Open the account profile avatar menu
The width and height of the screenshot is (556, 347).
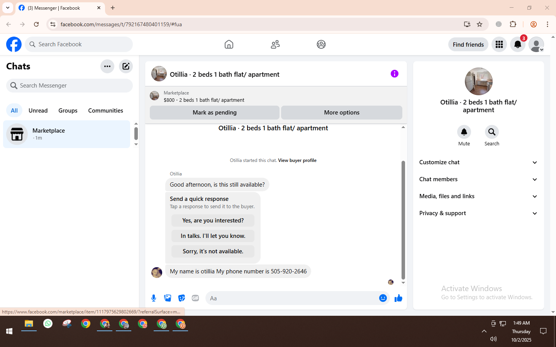tap(536, 44)
